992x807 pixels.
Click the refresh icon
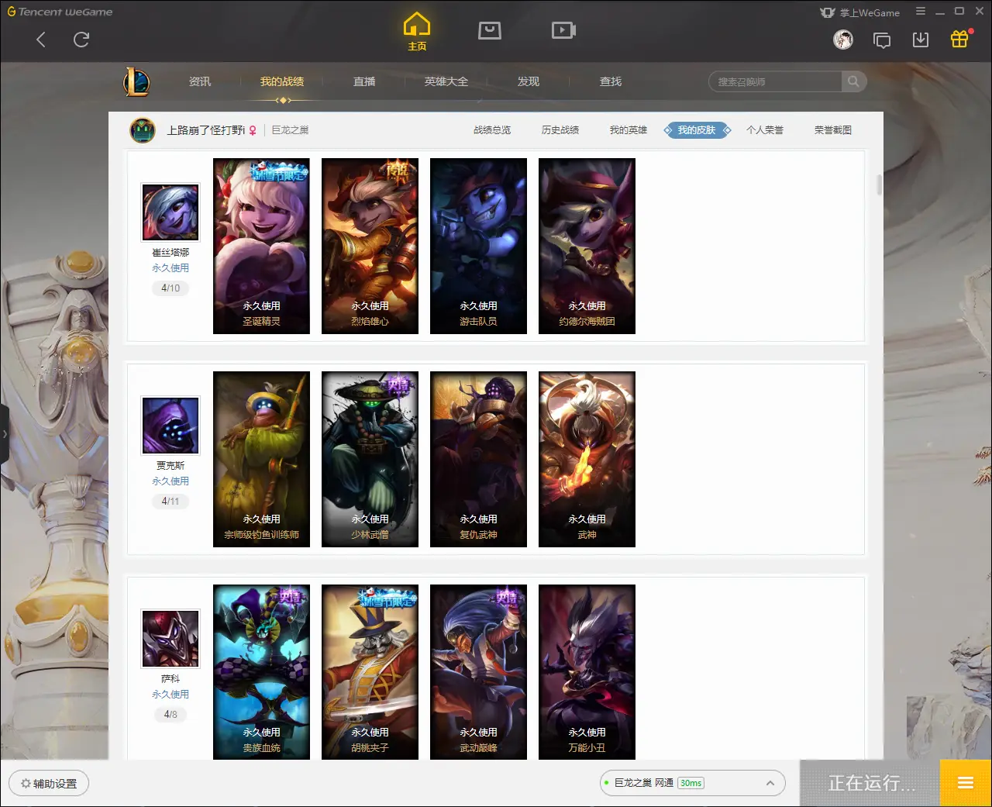[x=81, y=40]
